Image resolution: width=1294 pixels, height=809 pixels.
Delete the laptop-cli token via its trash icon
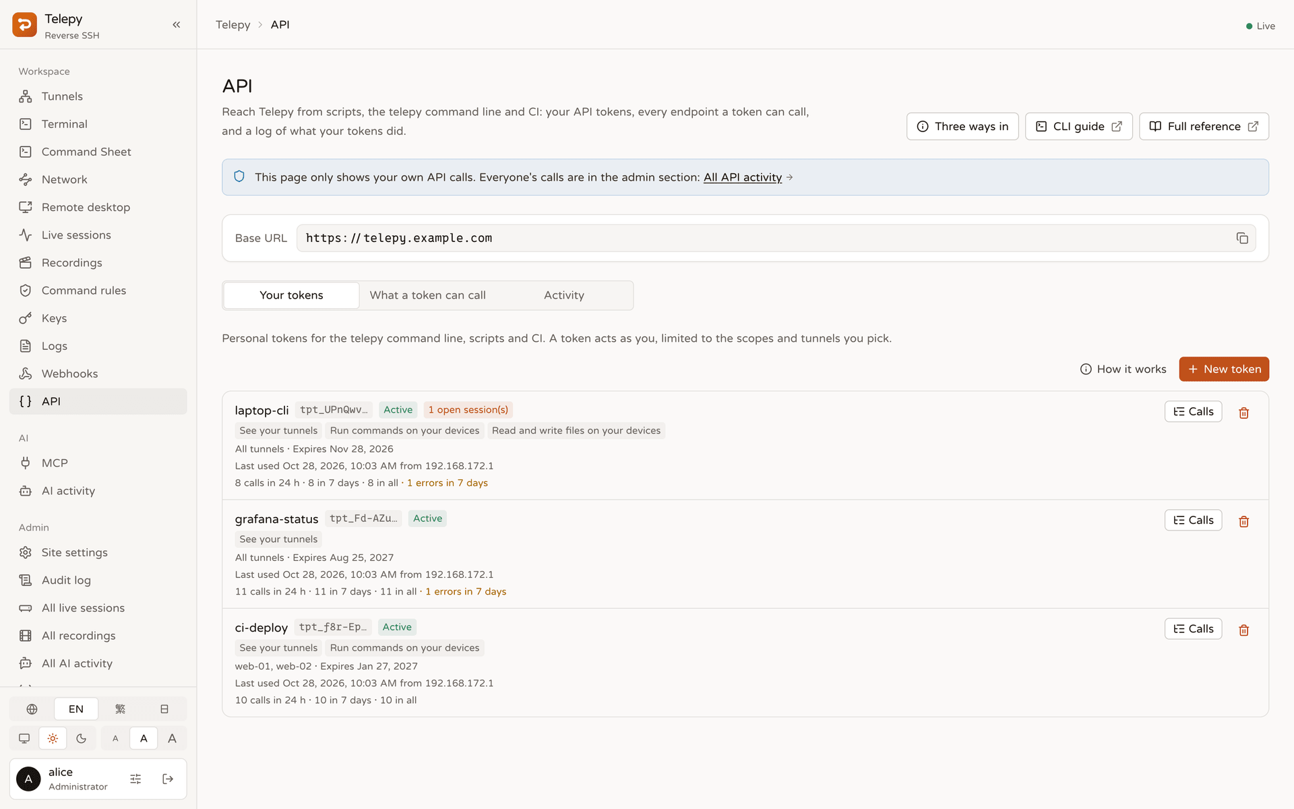1244,413
